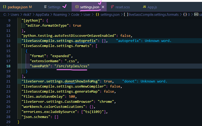Click "errorLens.excludeBySource" key
Viewport: 202px width, 126px height.
[x=49, y=112]
